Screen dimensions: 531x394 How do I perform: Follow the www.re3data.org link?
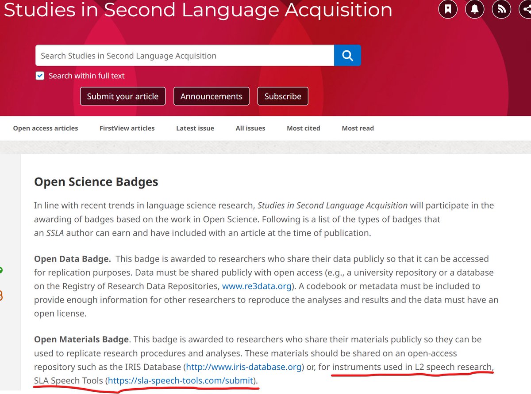tap(257, 286)
